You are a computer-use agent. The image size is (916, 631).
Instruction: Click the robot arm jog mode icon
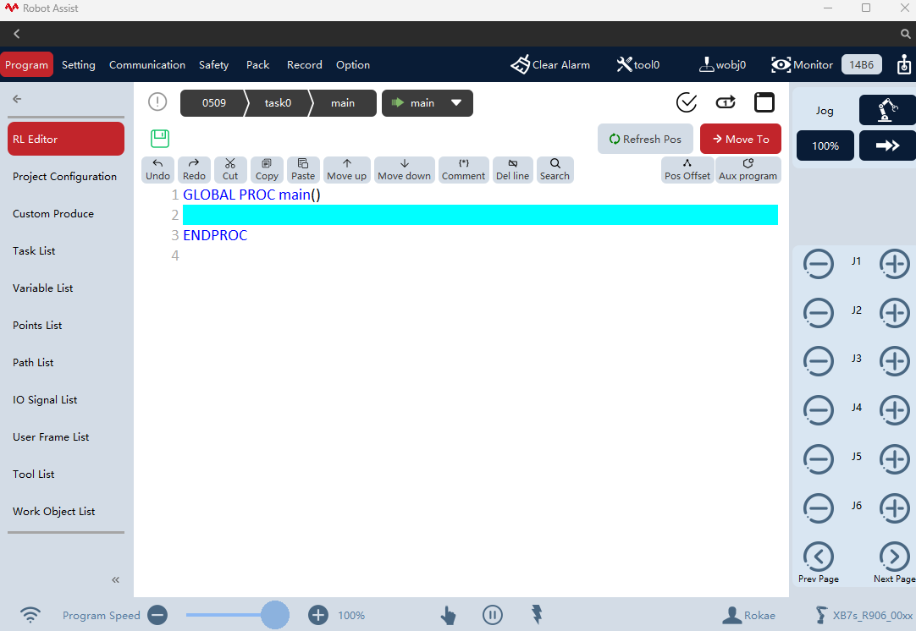click(x=886, y=110)
